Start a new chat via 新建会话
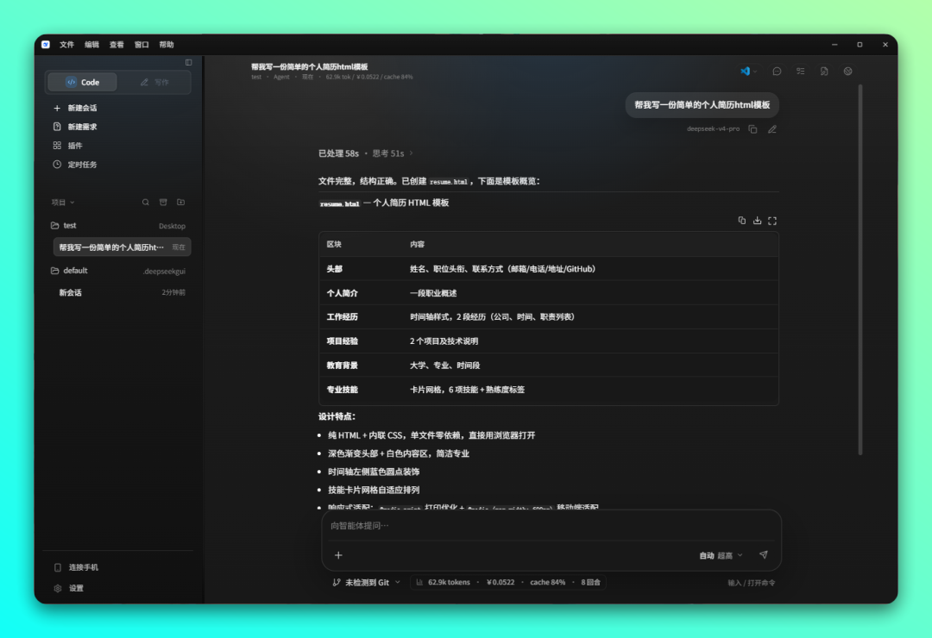 coord(75,108)
